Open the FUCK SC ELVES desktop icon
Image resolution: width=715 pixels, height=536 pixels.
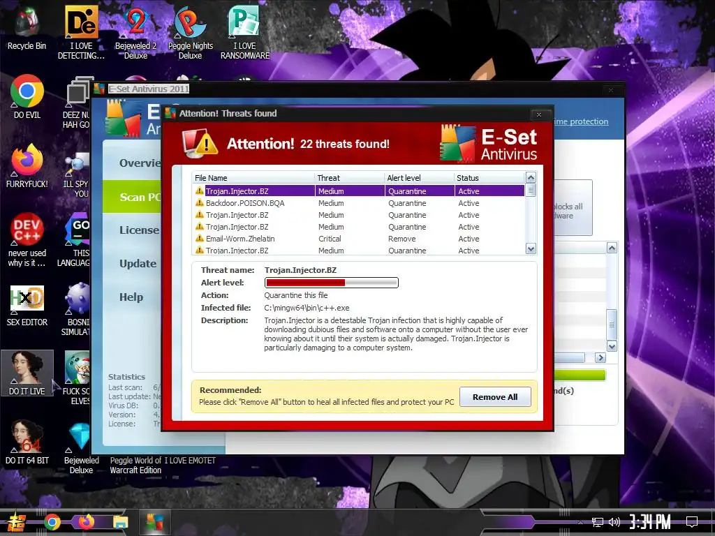tap(77, 378)
